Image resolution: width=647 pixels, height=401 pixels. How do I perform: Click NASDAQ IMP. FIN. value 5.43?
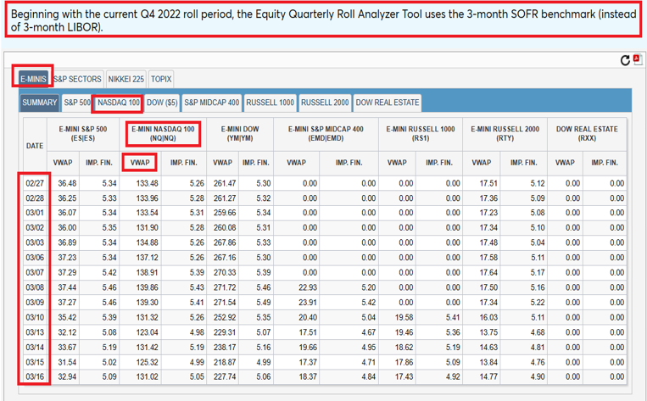coord(197,287)
